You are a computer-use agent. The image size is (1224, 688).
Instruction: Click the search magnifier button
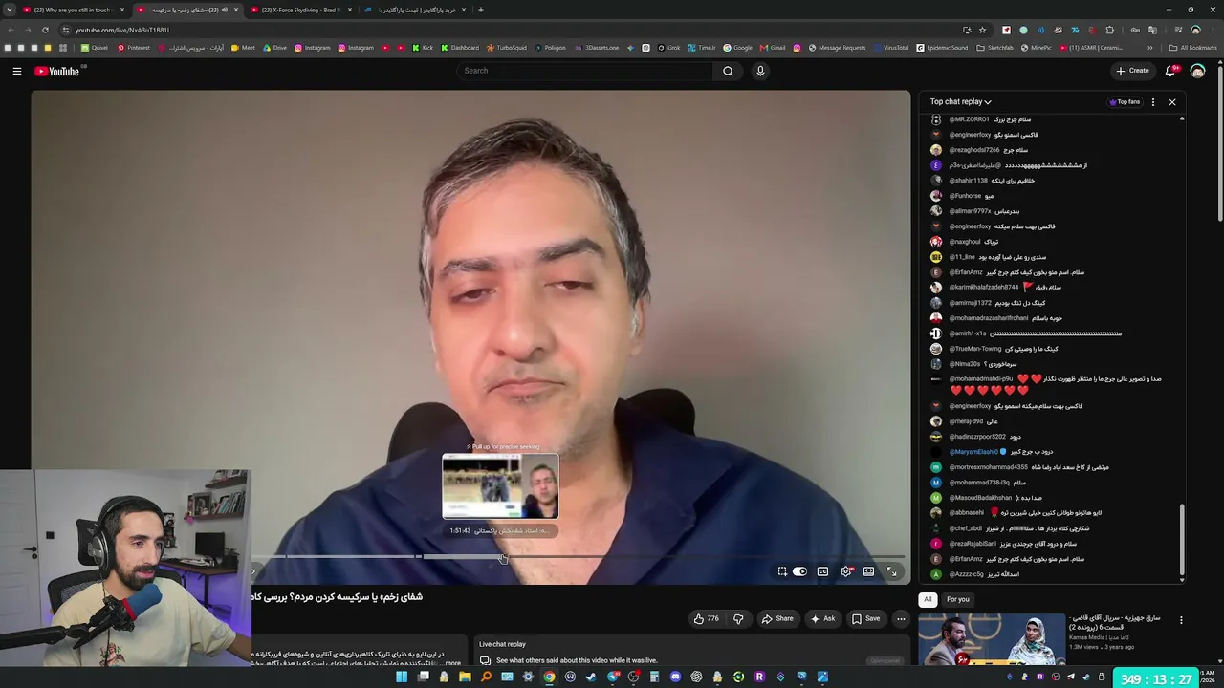(x=728, y=71)
